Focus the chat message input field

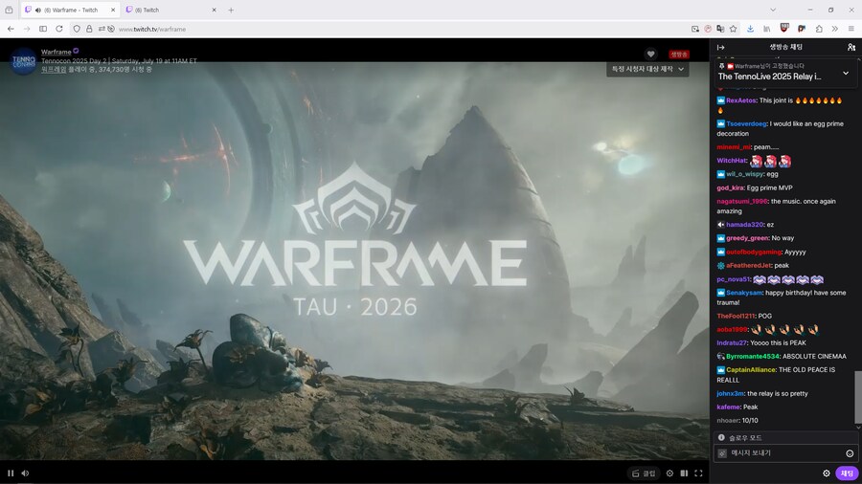coord(785,453)
